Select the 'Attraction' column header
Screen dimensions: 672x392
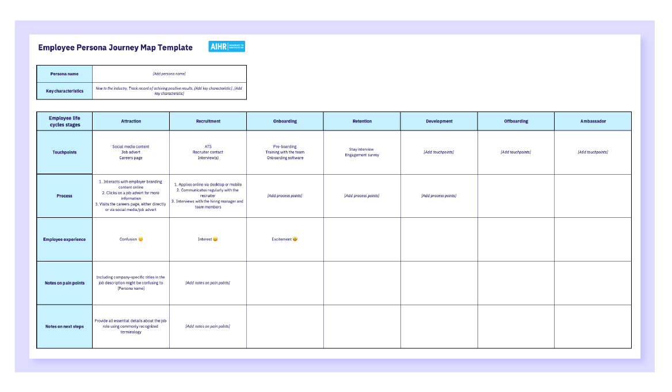pyautogui.click(x=131, y=121)
